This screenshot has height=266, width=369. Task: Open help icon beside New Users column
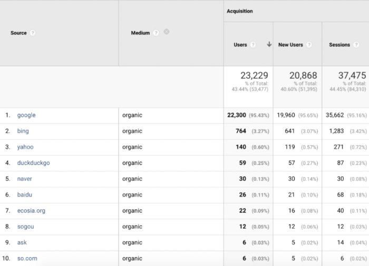click(309, 45)
